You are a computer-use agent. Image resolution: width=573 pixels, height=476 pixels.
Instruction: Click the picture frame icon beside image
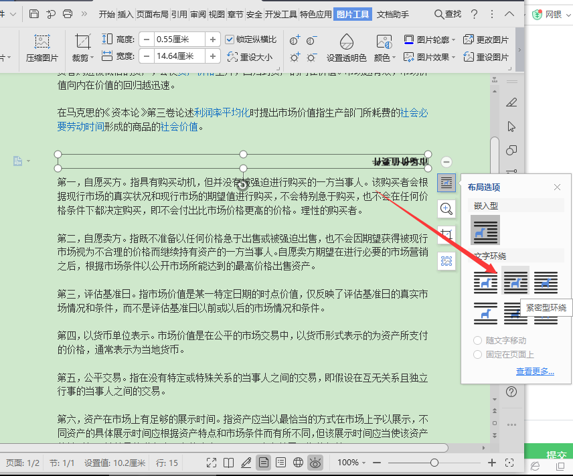(446, 261)
